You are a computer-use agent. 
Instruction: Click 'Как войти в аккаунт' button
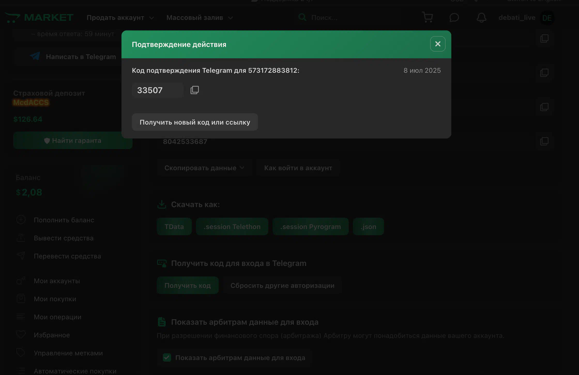tap(298, 168)
